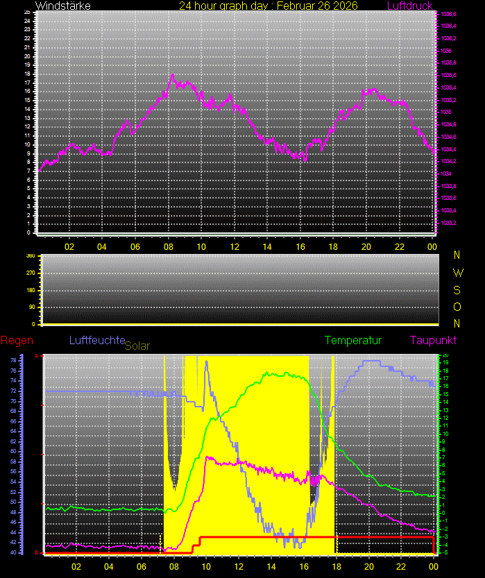Click the 24 hour graph date title

coord(268,6)
